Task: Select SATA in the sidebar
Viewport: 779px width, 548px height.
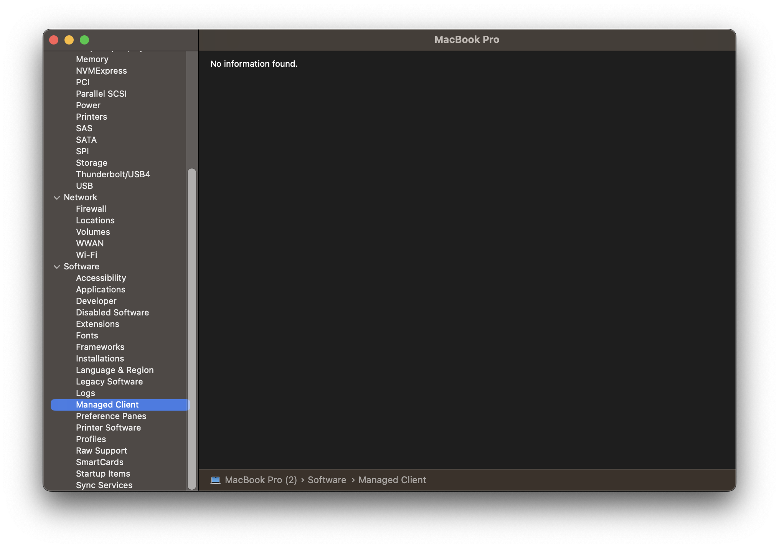Action: click(86, 140)
